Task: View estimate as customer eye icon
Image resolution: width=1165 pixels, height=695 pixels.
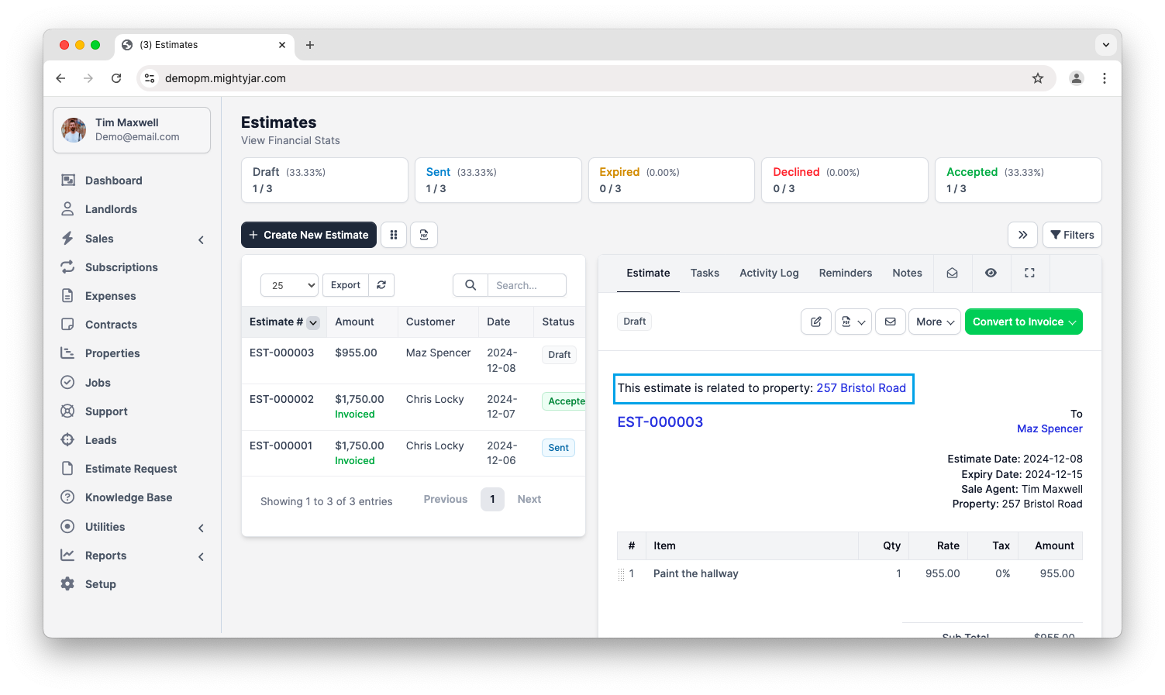Action: 991,273
